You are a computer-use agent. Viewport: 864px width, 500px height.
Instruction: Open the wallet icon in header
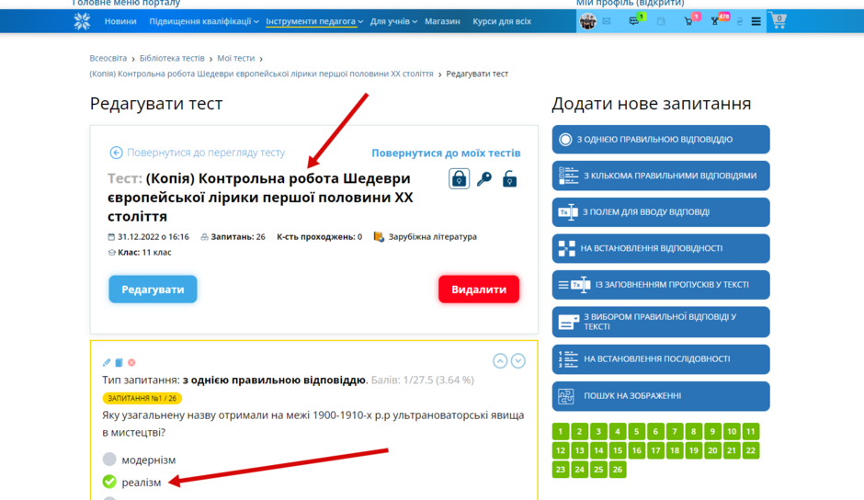[661, 21]
